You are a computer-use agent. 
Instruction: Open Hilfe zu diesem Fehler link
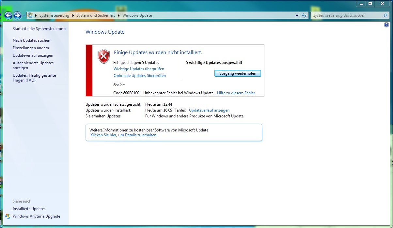[x=236, y=93]
